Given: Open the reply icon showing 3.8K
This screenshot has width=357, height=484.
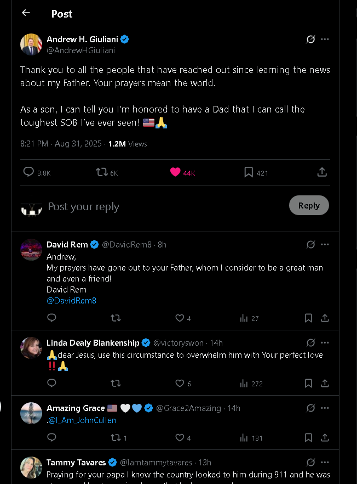Looking at the screenshot, I should (x=29, y=172).
